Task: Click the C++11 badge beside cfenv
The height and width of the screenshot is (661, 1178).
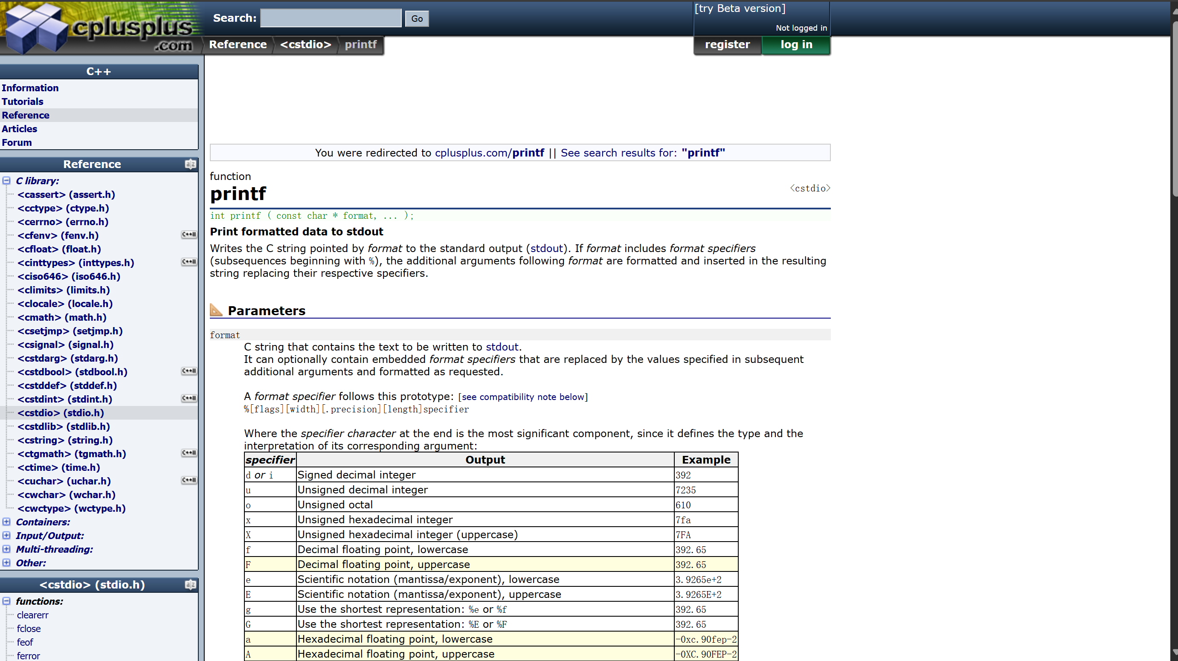Action: [189, 235]
